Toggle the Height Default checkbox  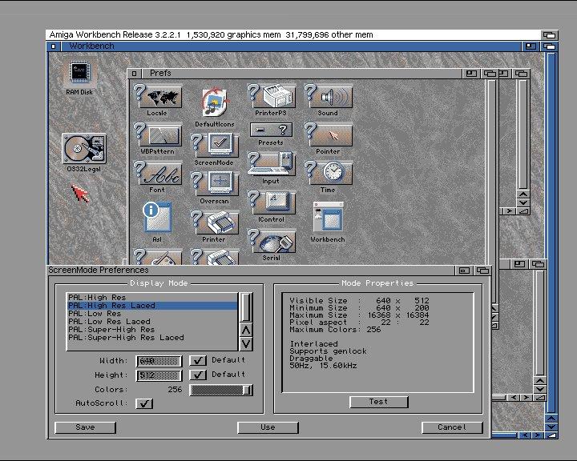197,375
